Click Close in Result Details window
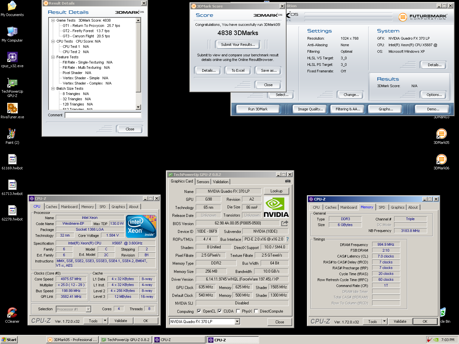 coord(130,129)
